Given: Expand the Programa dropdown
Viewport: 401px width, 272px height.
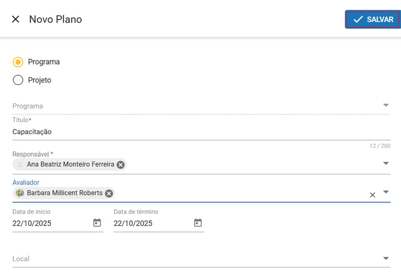Looking at the screenshot, I should coord(386,106).
